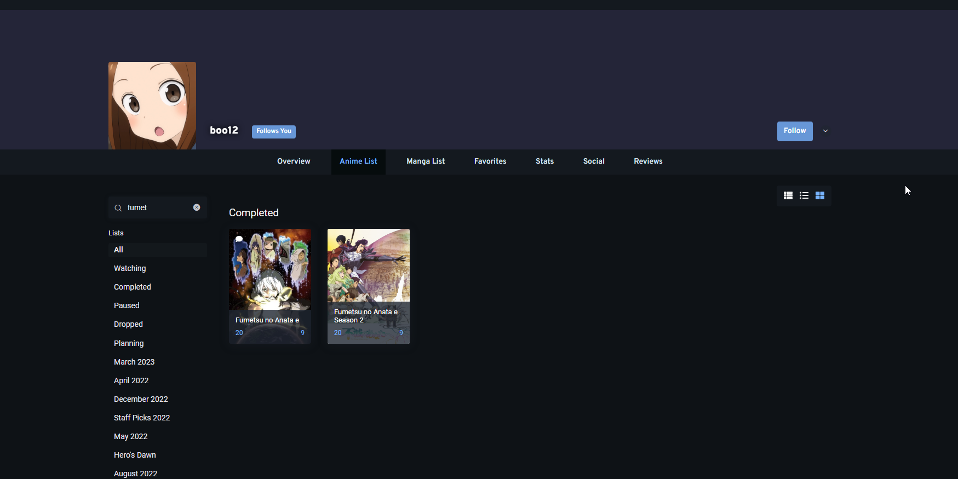Image resolution: width=958 pixels, height=479 pixels.
Task: Click the notes bubble on Fumetsu no Anata e
Action: tap(239, 239)
